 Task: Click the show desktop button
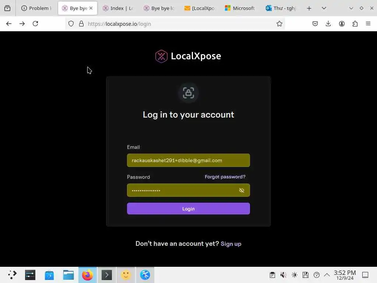(365, 275)
